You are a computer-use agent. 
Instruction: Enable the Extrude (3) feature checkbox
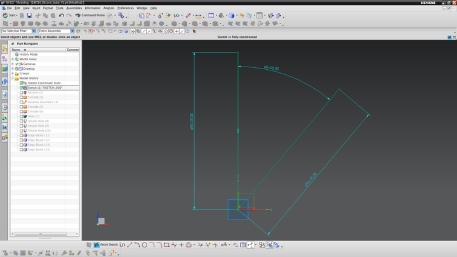[x=22, y=97]
